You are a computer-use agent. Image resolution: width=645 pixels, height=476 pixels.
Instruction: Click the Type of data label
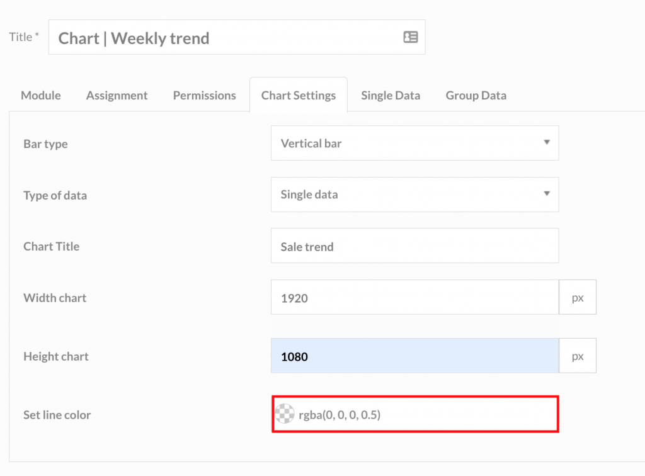tap(55, 195)
